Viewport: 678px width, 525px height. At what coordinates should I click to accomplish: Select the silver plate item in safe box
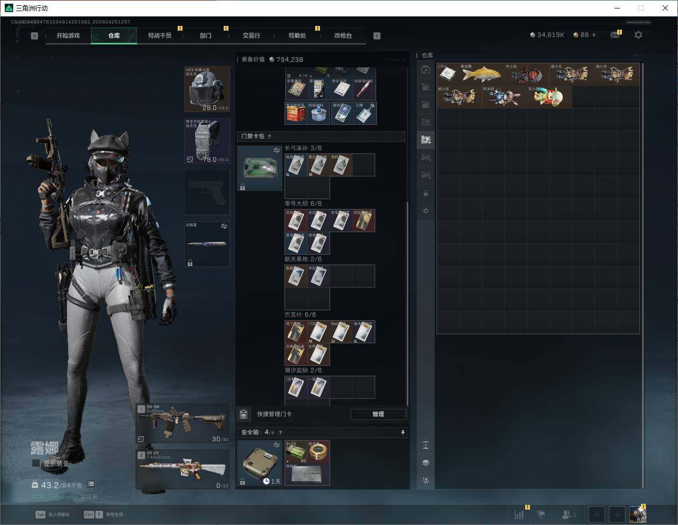click(307, 474)
